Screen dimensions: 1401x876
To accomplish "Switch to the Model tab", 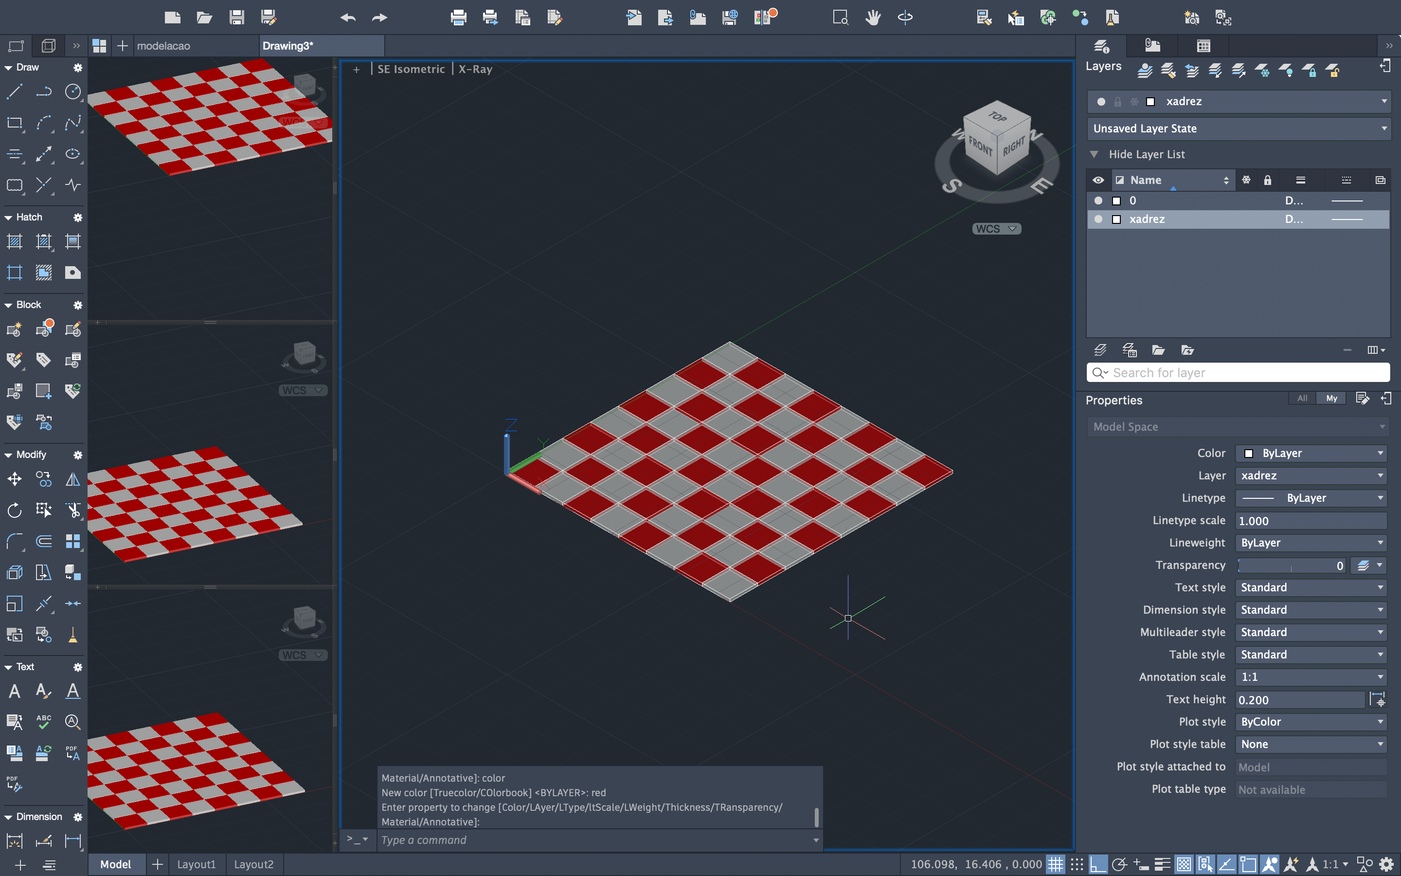I will tap(116, 864).
